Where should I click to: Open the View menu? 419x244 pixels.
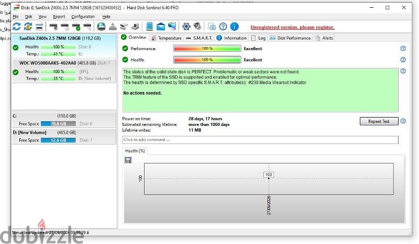[x=42, y=17]
